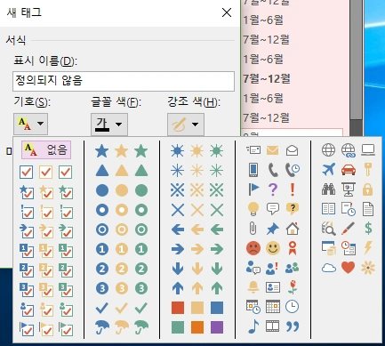Choose the airplane symbol

(329, 170)
